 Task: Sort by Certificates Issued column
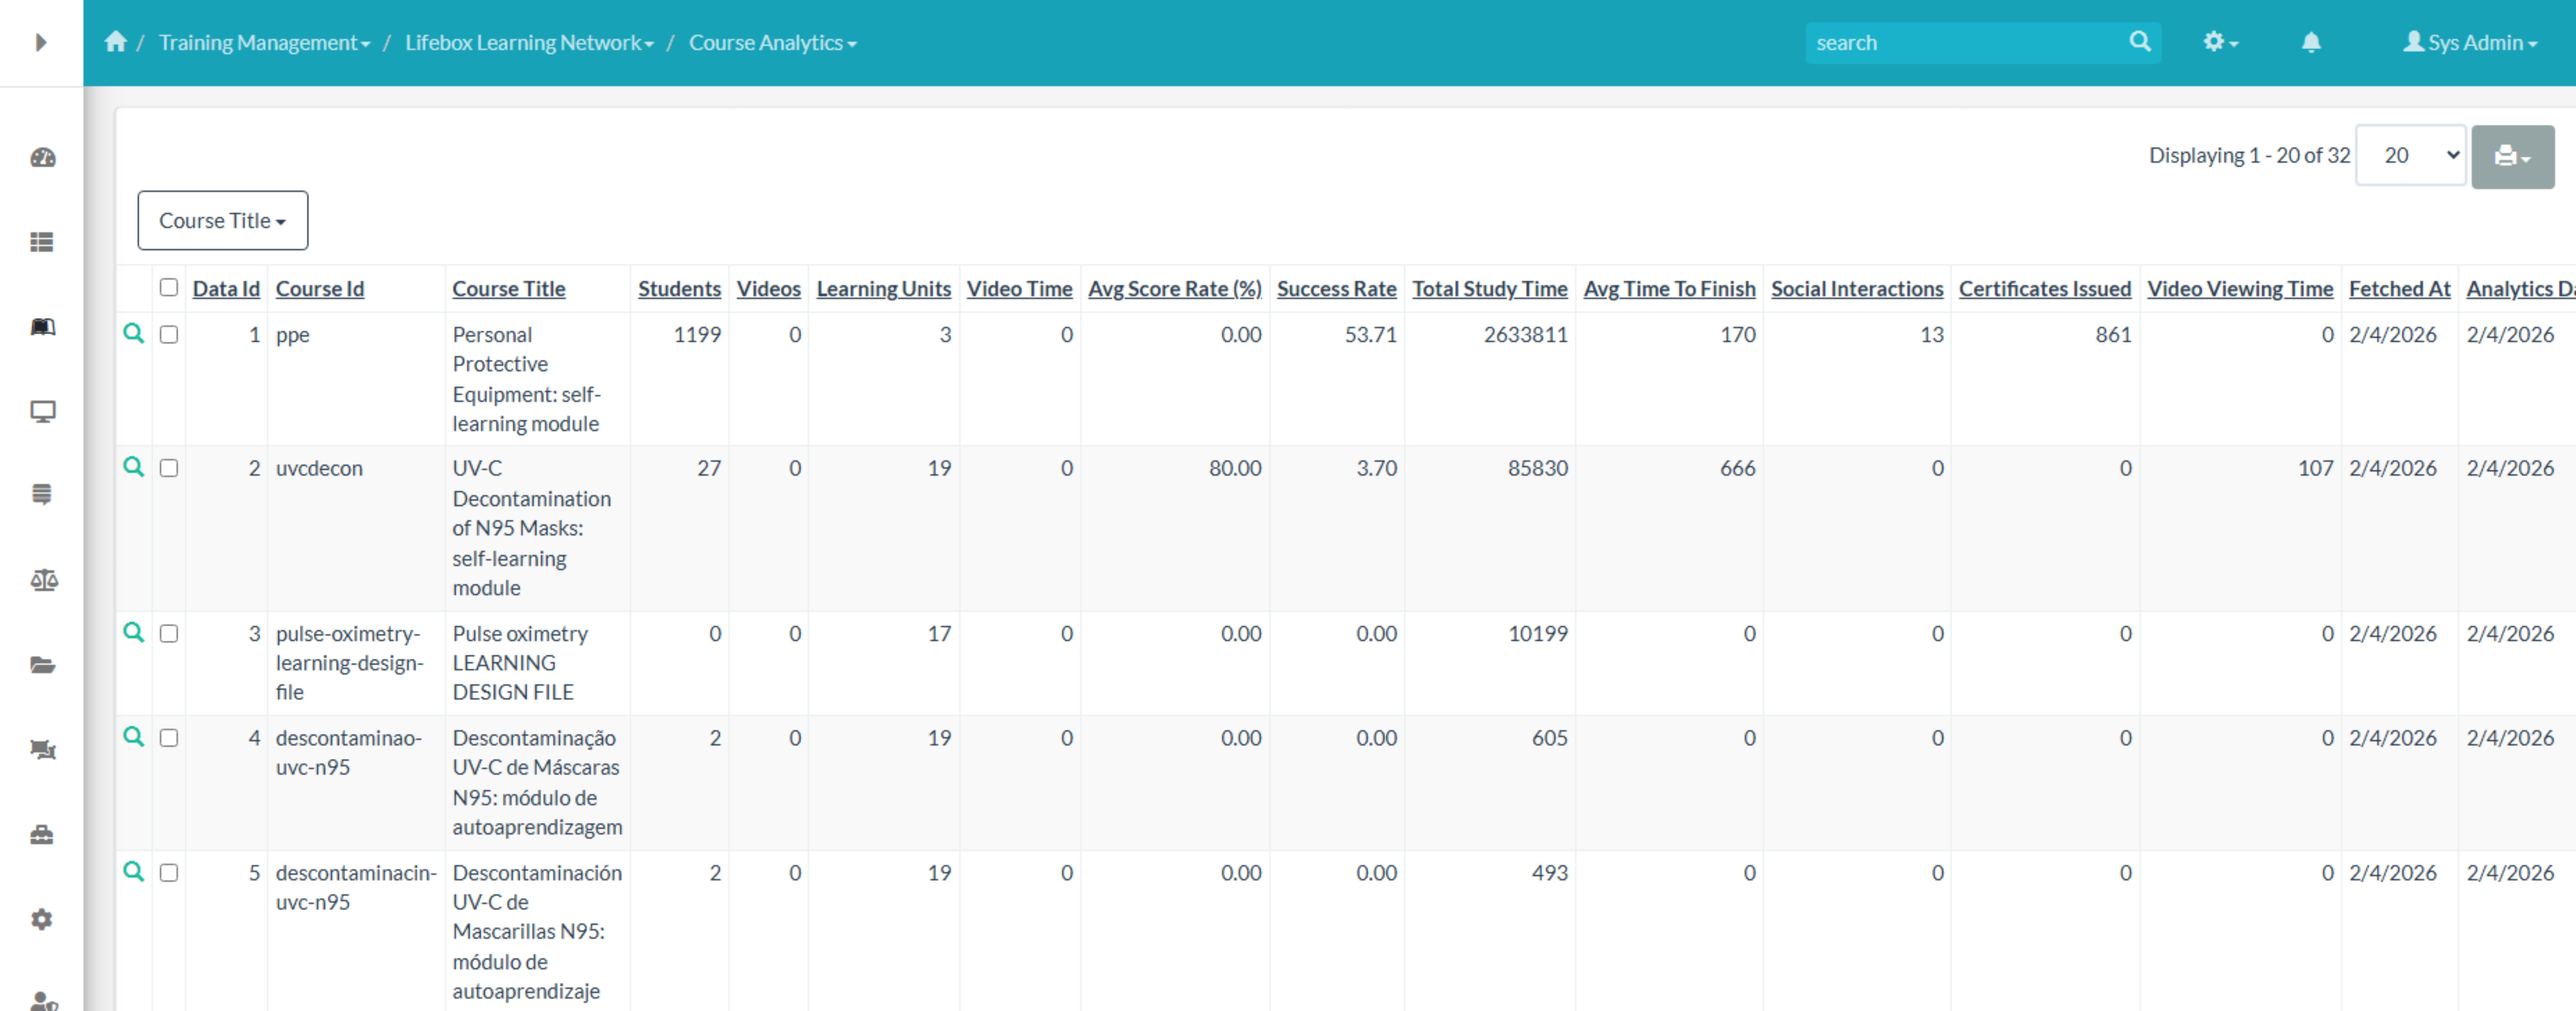(x=2045, y=289)
